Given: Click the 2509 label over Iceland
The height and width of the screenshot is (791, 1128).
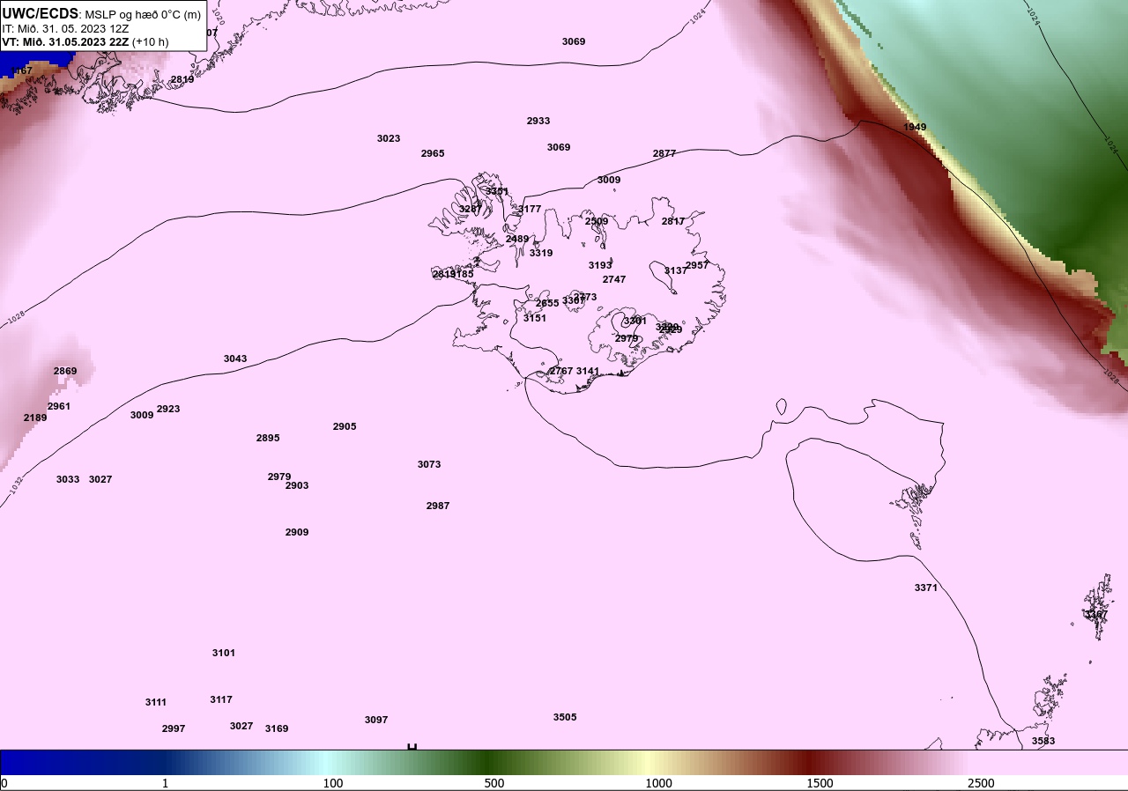Looking at the screenshot, I should coord(597,221).
